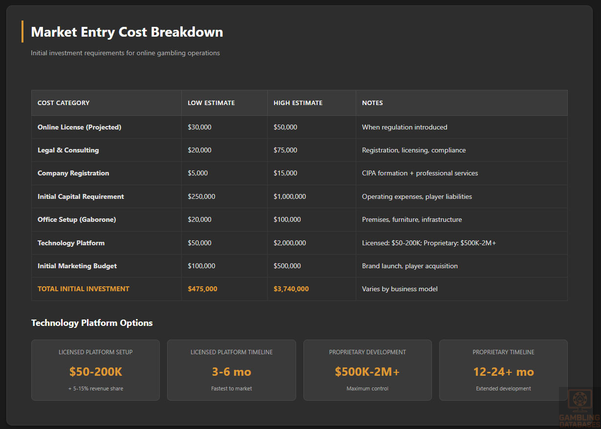Click the Proprietary Timeline card
Screen dimensions: 601x429
(503, 370)
